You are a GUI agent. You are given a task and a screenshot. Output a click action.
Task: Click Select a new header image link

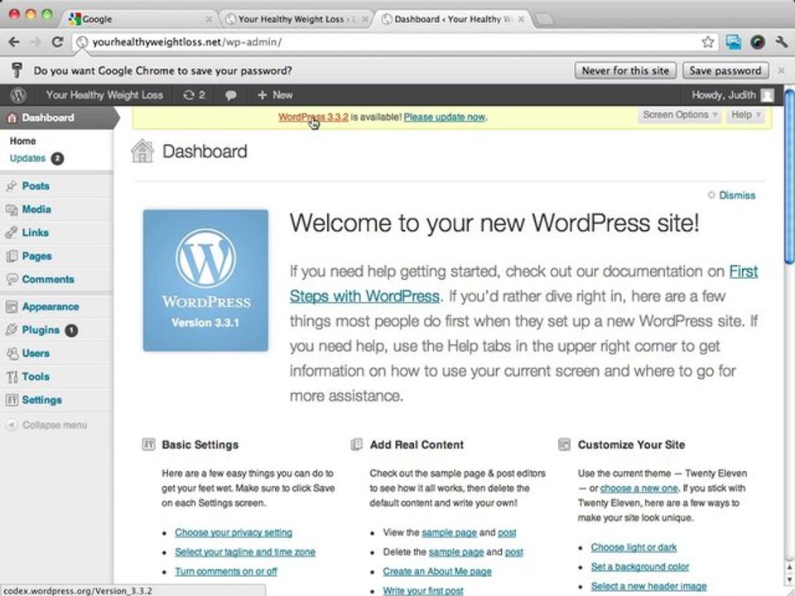pyautogui.click(x=649, y=586)
